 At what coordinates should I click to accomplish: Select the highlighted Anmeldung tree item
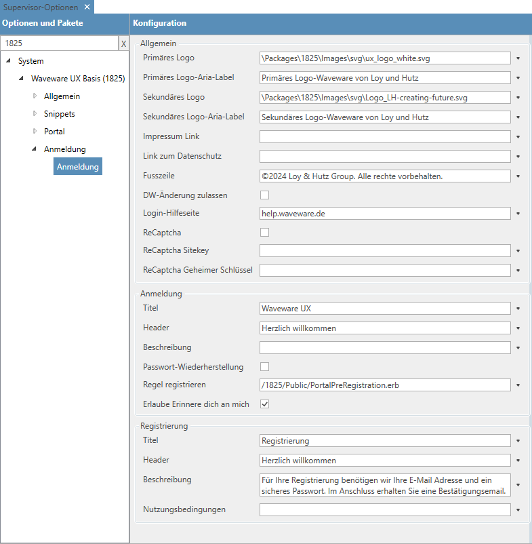click(x=78, y=167)
